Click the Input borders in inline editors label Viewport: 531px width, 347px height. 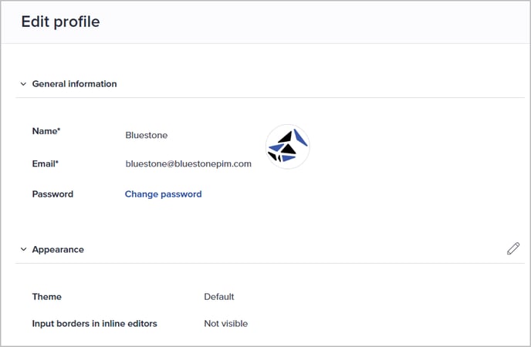pyautogui.click(x=94, y=324)
